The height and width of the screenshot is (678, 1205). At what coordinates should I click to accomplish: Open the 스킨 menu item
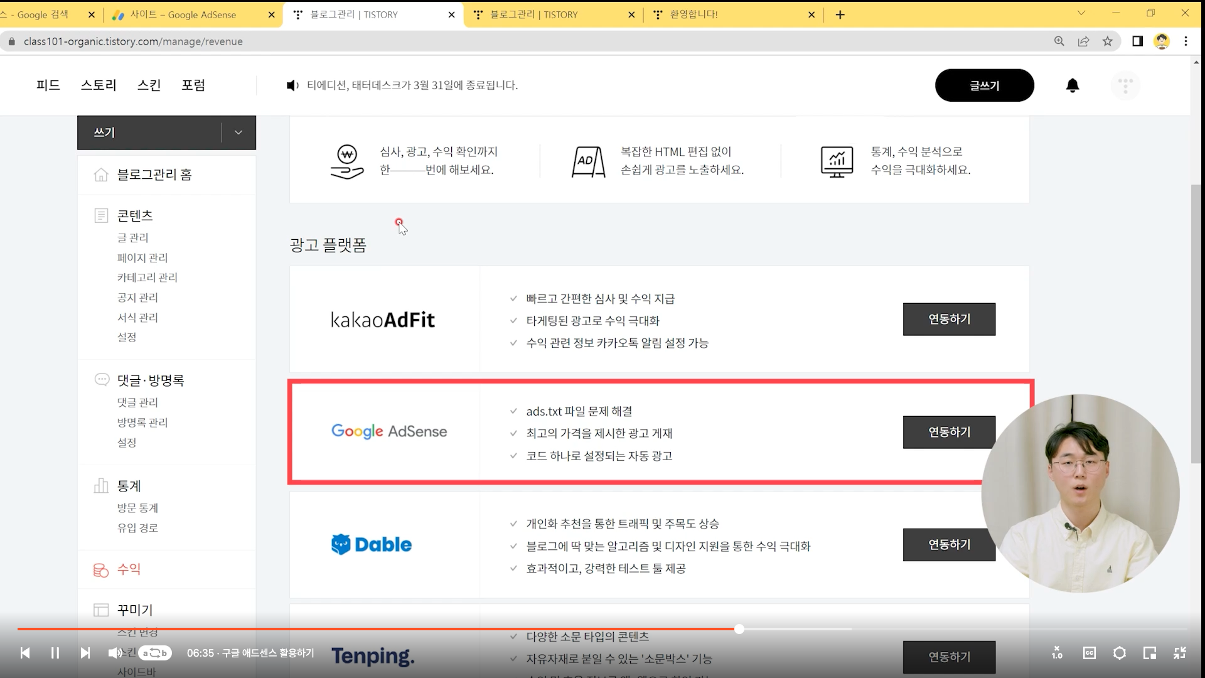click(149, 85)
